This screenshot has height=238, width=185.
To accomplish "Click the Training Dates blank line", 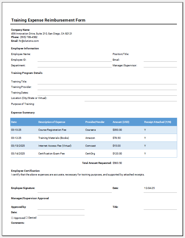I will point(107,93).
